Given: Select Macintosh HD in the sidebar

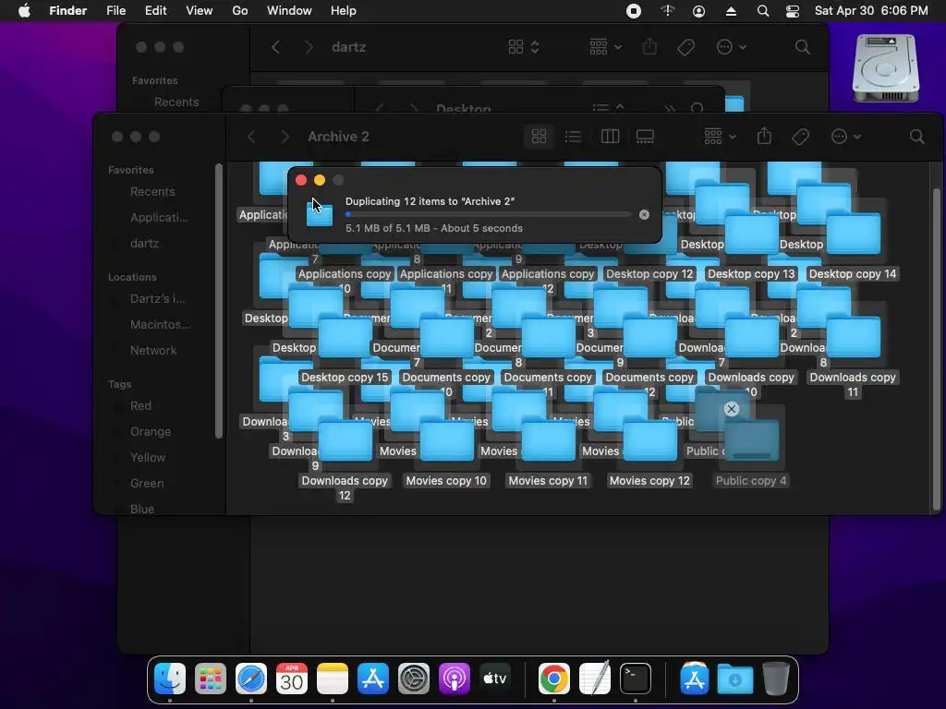Looking at the screenshot, I should [160, 325].
